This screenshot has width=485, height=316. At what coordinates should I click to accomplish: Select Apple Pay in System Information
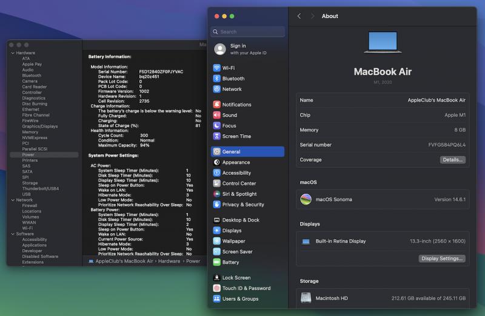32,64
